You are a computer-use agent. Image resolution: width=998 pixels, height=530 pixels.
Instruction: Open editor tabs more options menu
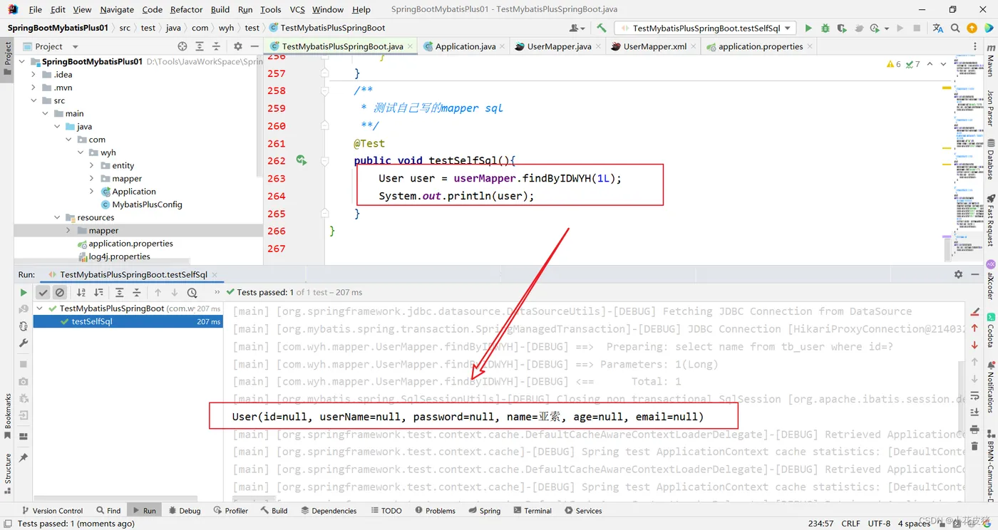pyautogui.click(x=974, y=46)
